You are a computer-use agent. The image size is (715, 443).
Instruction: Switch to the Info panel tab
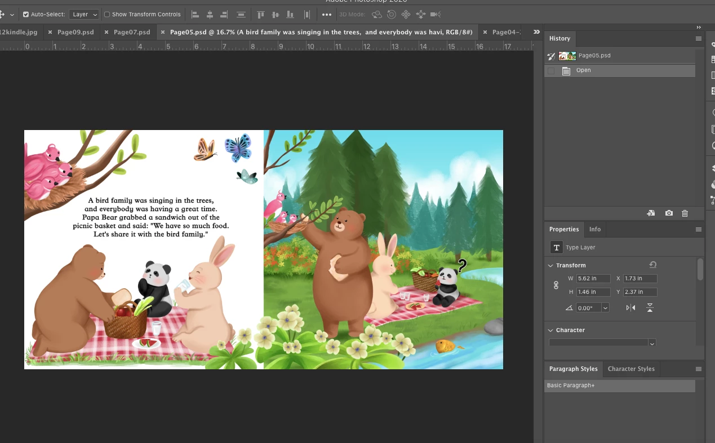click(595, 229)
